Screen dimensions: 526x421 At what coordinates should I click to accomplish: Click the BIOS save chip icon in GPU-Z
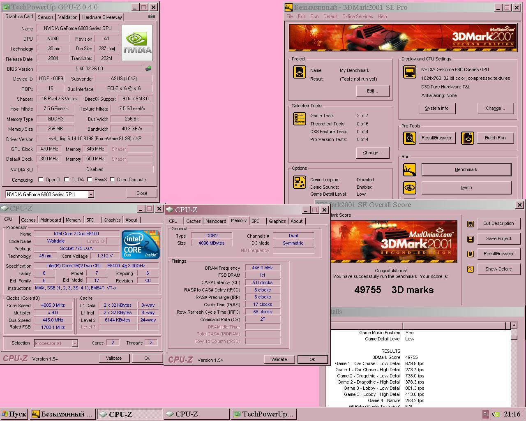point(148,69)
